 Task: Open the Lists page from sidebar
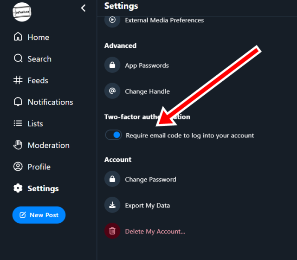coord(35,123)
